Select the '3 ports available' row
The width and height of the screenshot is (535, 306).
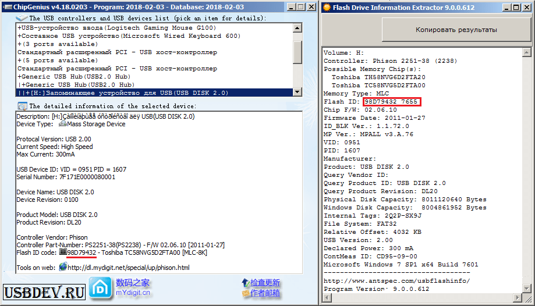click(x=155, y=44)
